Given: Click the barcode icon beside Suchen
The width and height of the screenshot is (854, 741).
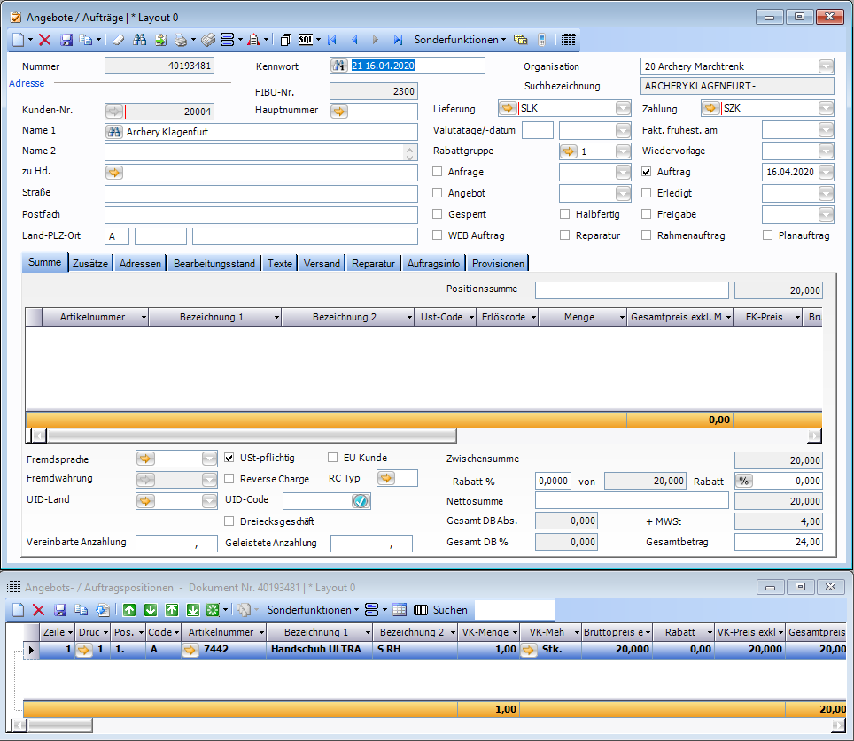Looking at the screenshot, I should tap(421, 610).
